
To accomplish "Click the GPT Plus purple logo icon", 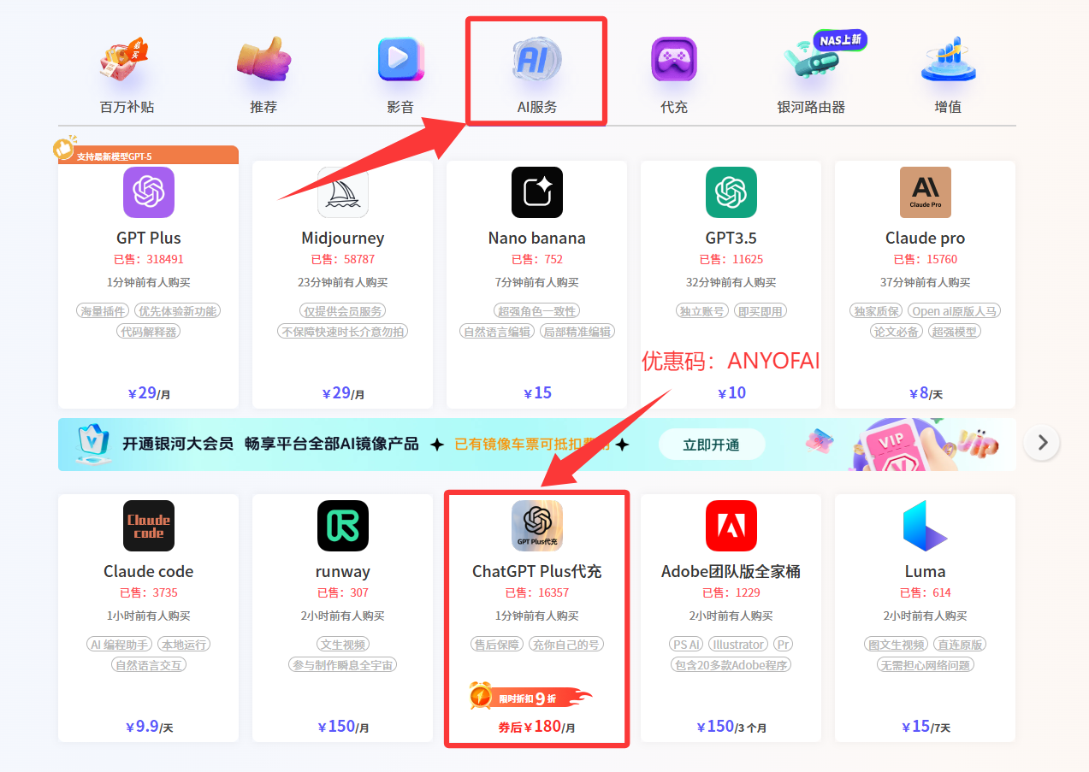I will [149, 192].
